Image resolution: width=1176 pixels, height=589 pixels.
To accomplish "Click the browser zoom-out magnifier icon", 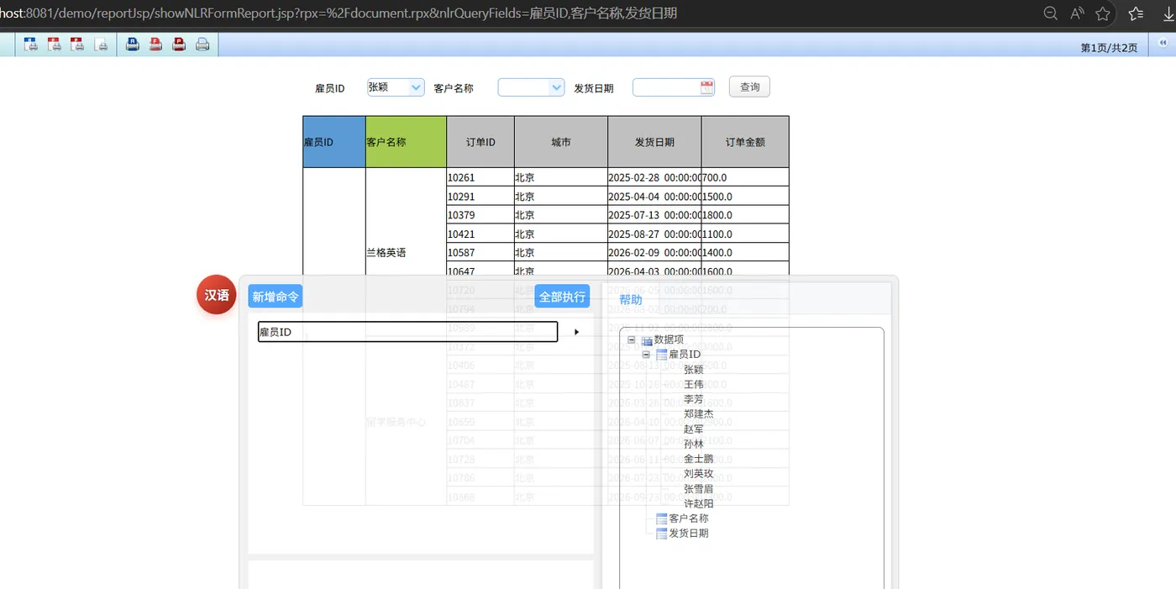I will [1050, 13].
